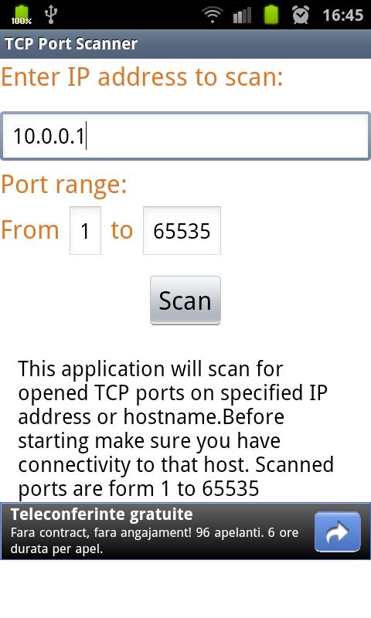The image size is (371, 618).
Task: Tap the 'Enter IP address to scan' label
Action: click(x=142, y=76)
